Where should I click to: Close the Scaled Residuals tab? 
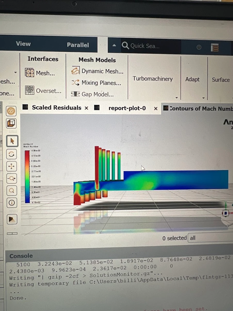pos(86,108)
